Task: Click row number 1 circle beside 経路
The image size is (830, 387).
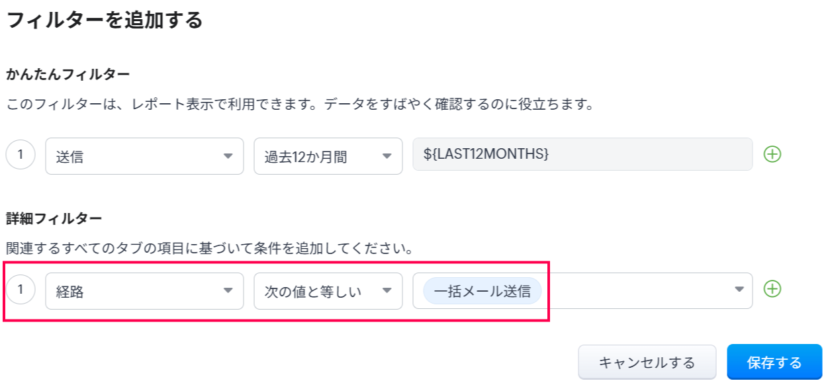Action: tap(21, 290)
